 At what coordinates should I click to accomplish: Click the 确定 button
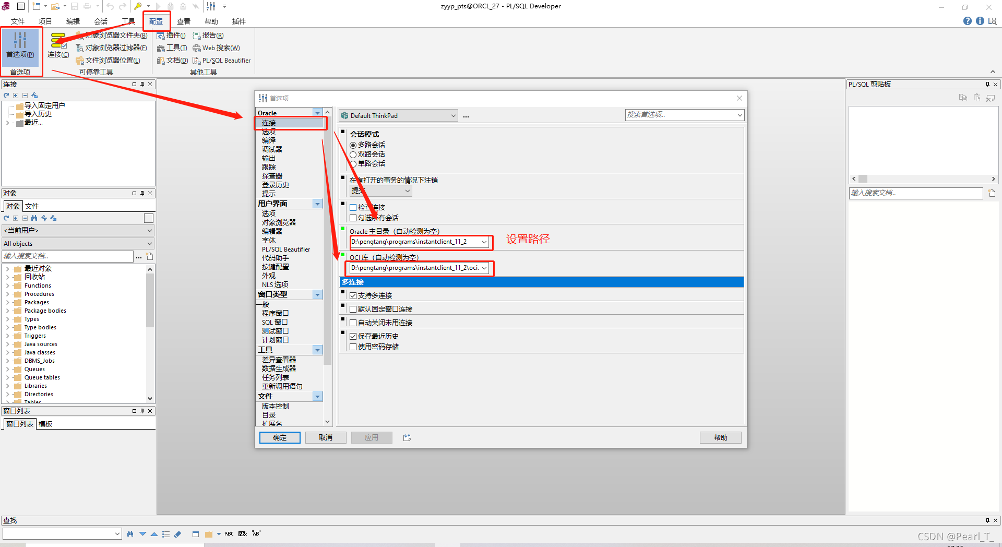click(280, 437)
